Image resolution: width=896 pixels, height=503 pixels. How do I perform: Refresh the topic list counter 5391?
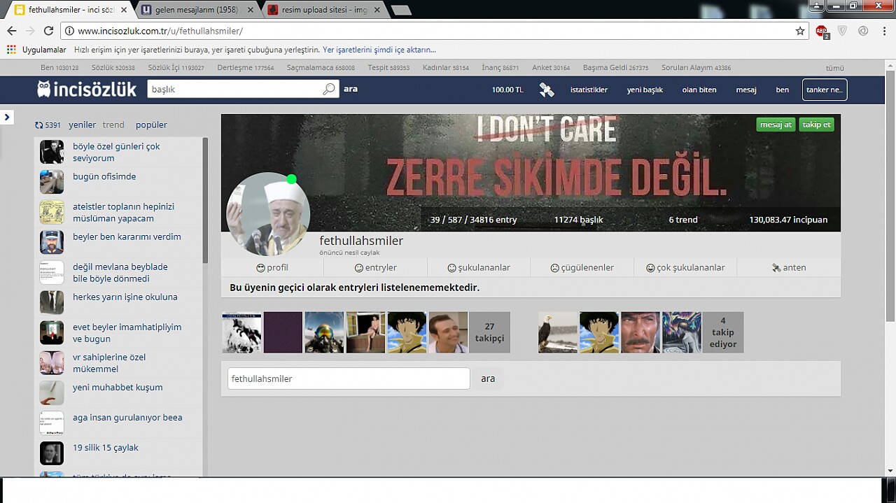coord(48,125)
